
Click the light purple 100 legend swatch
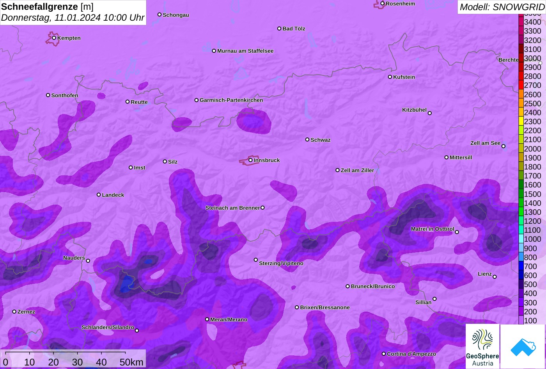pos(521,320)
